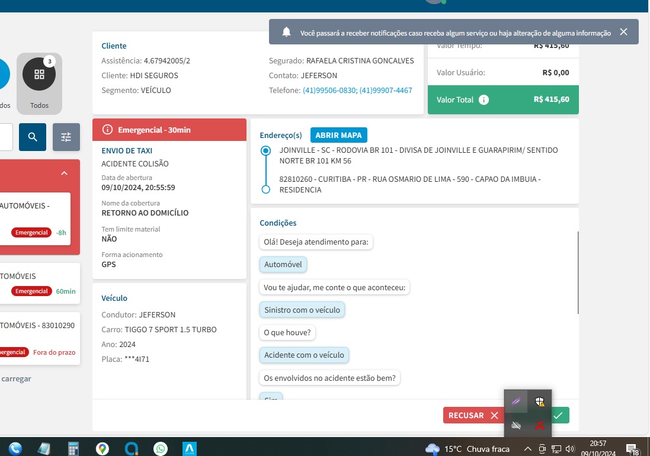Click the RETORNO AO DOMICÍLIO coverage text
Image resolution: width=650 pixels, height=456 pixels.
[145, 213]
